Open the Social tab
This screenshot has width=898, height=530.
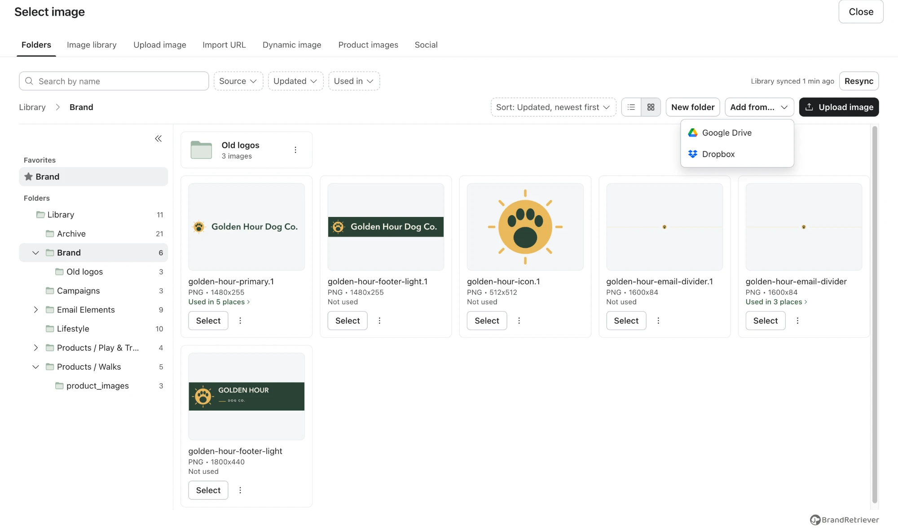426,44
